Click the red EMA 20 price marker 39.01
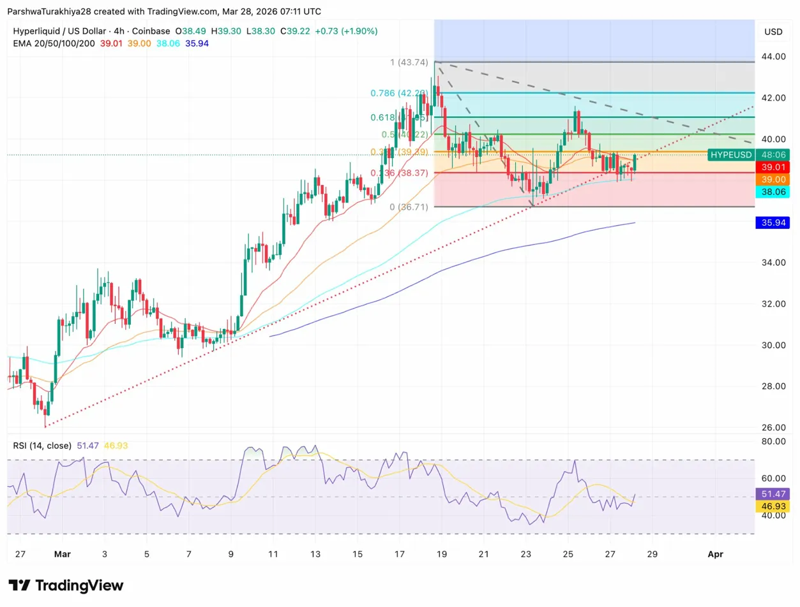The height and width of the screenshot is (607, 800). pos(773,167)
